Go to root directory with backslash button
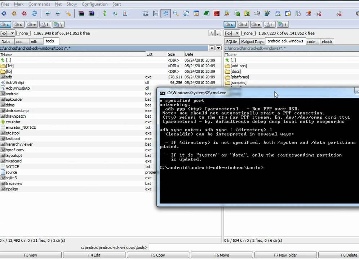Viewport: 359px width, 259px height. [x=212, y=33]
